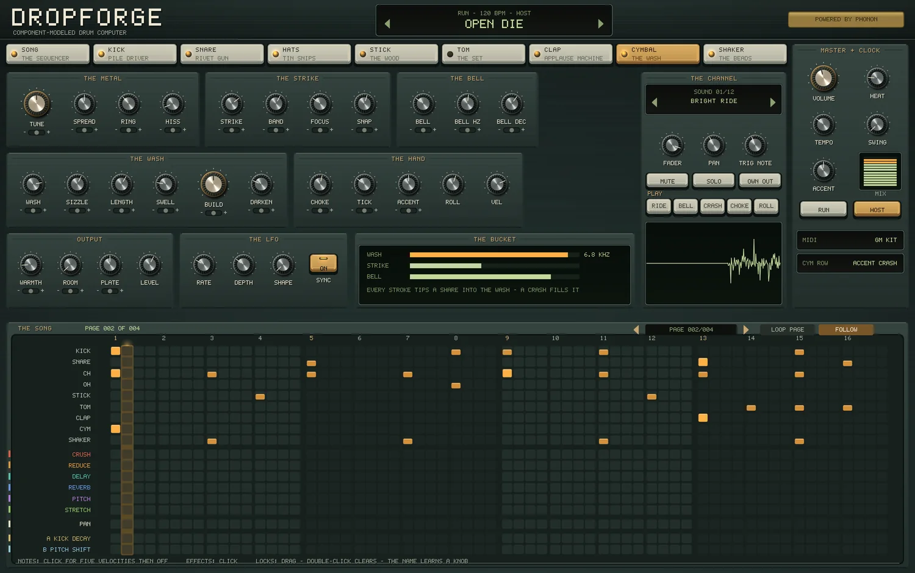Click the LFO RATE knob
Screen dimensions: 915x573
pyautogui.click(x=204, y=265)
